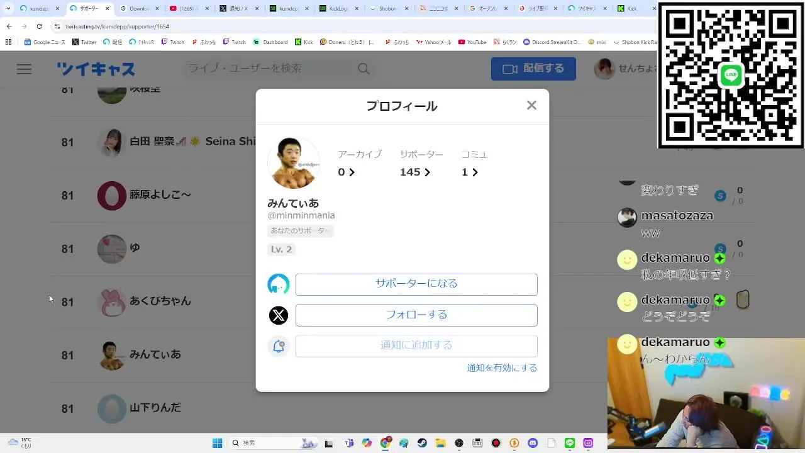
Task: Click @minminmania username text
Action: coord(301,216)
